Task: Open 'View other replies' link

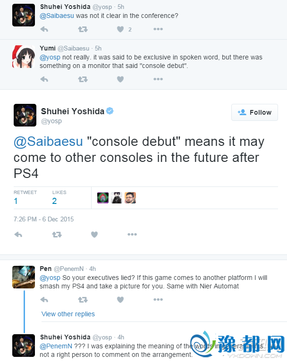Action: 68,314
